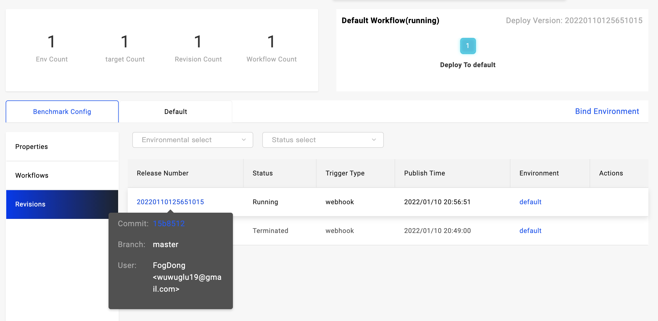Image resolution: width=658 pixels, height=321 pixels.
Task: Select Revisions in the side menu
Action: pos(31,204)
